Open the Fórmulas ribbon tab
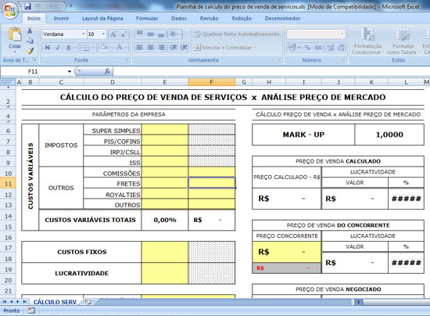The height and width of the screenshot is (316, 430). click(x=147, y=18)
